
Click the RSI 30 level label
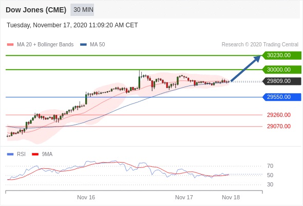270,184
